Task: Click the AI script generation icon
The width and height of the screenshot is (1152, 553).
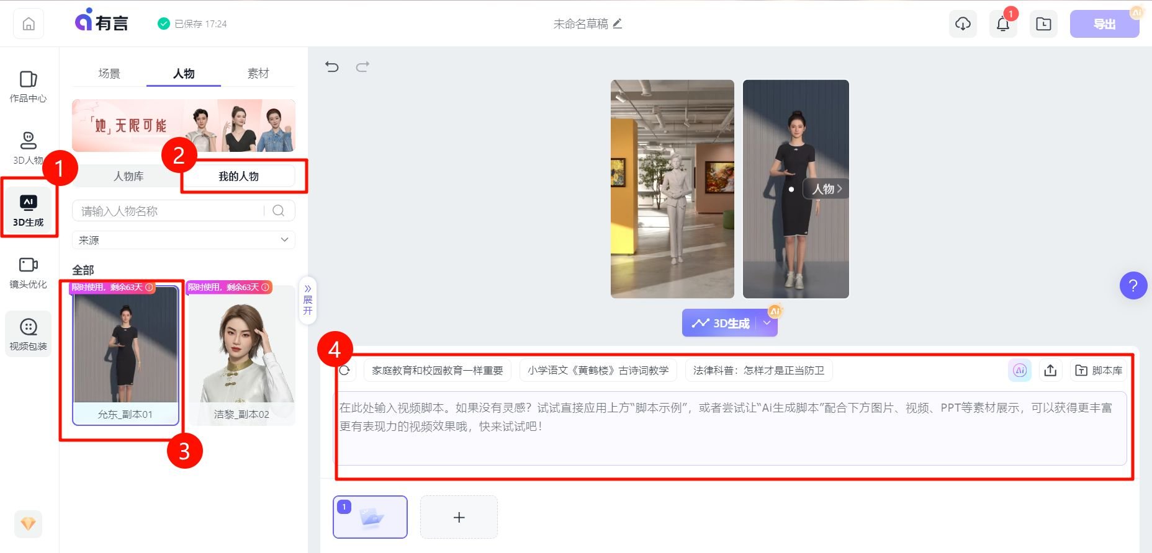Action: (x=1019, y=370)
